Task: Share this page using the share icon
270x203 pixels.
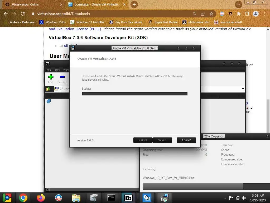Action: 203,14
